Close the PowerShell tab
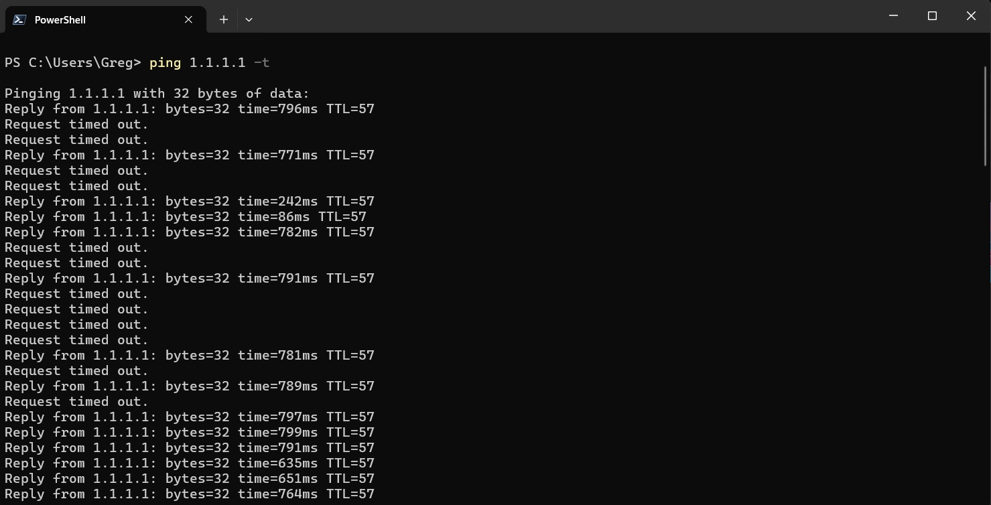Screen dimensions: 991x505 point(188,20)
